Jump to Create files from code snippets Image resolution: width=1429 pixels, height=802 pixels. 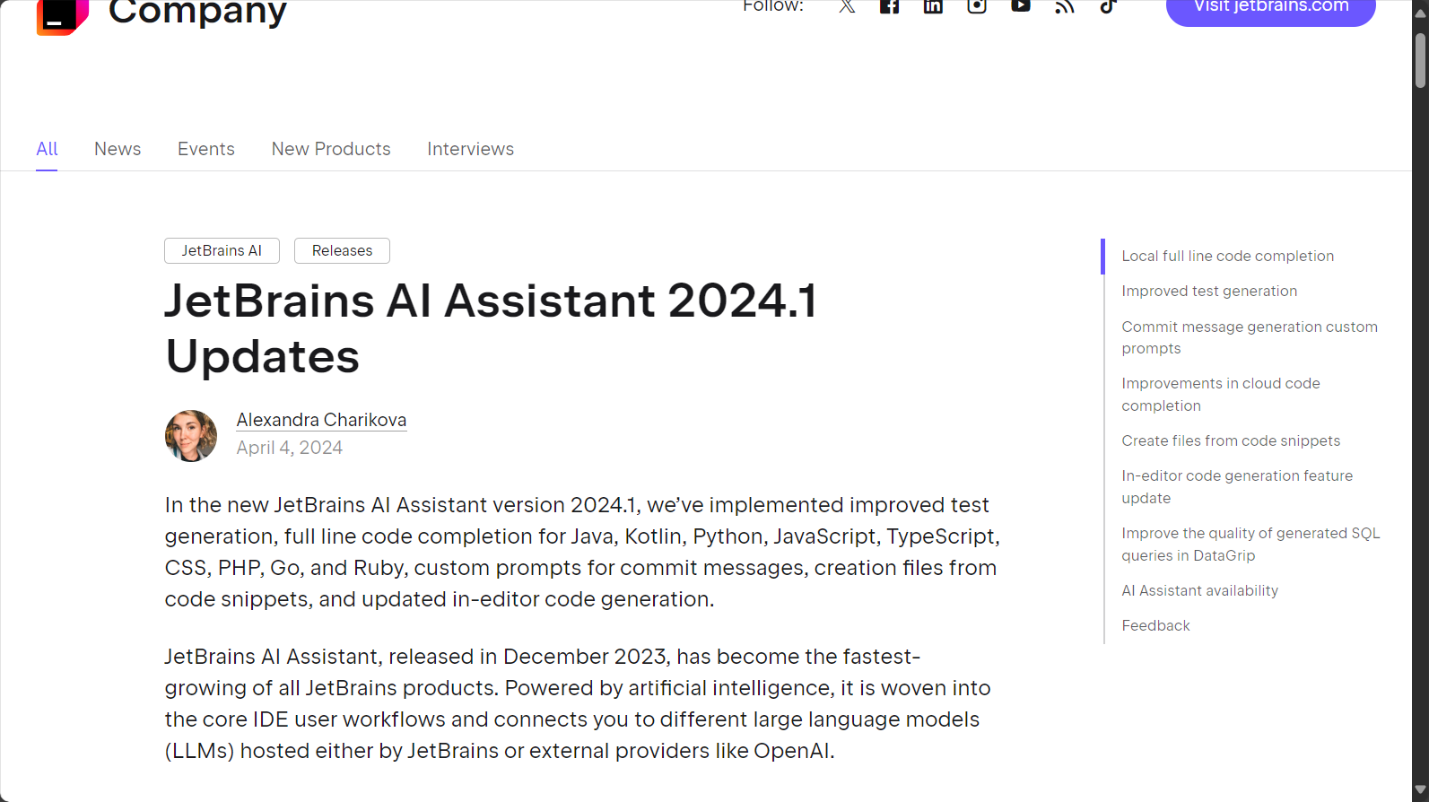1231,440
